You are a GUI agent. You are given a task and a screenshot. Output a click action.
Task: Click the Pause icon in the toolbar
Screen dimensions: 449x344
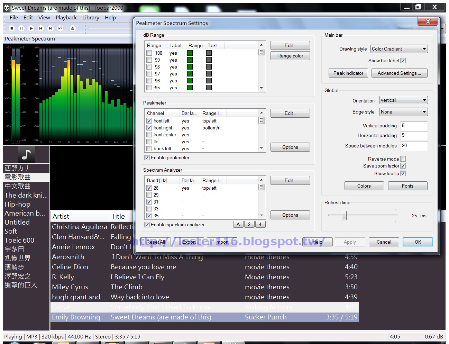(x=21, y=28)
